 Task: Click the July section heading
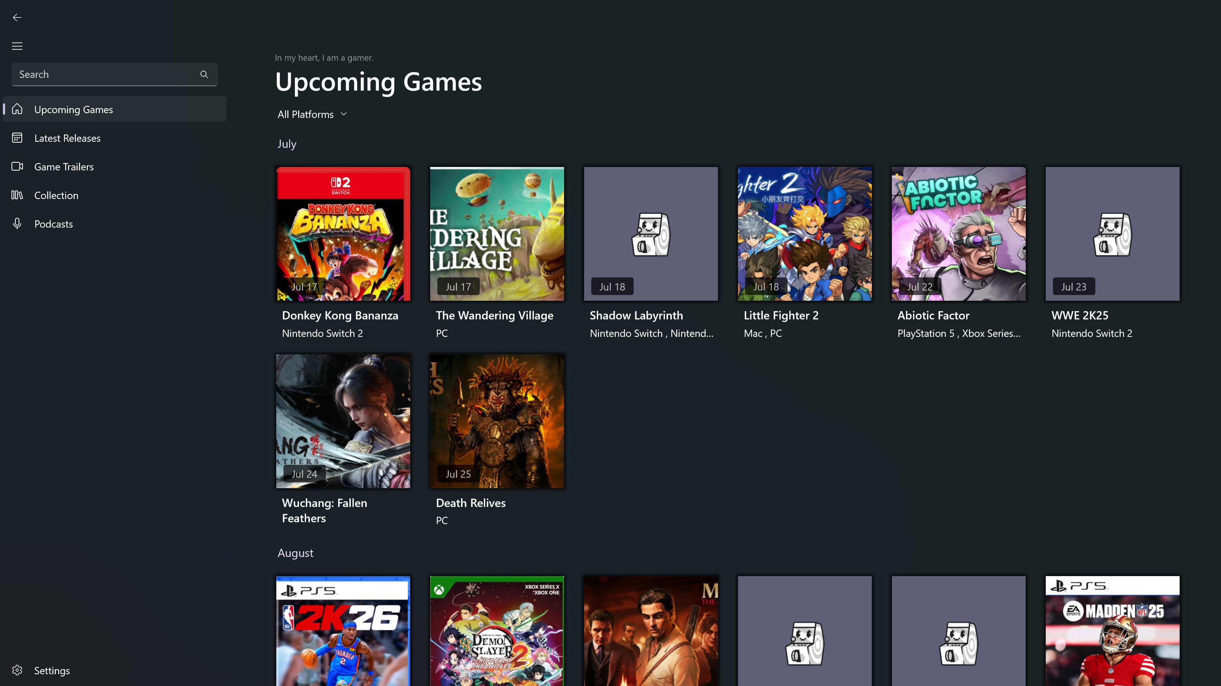(287, 144)
